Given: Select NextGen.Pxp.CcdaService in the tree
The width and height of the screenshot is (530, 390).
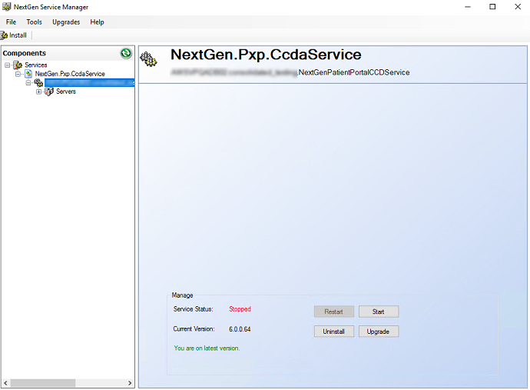Looking at the screenshot, I should pos(70,74).
